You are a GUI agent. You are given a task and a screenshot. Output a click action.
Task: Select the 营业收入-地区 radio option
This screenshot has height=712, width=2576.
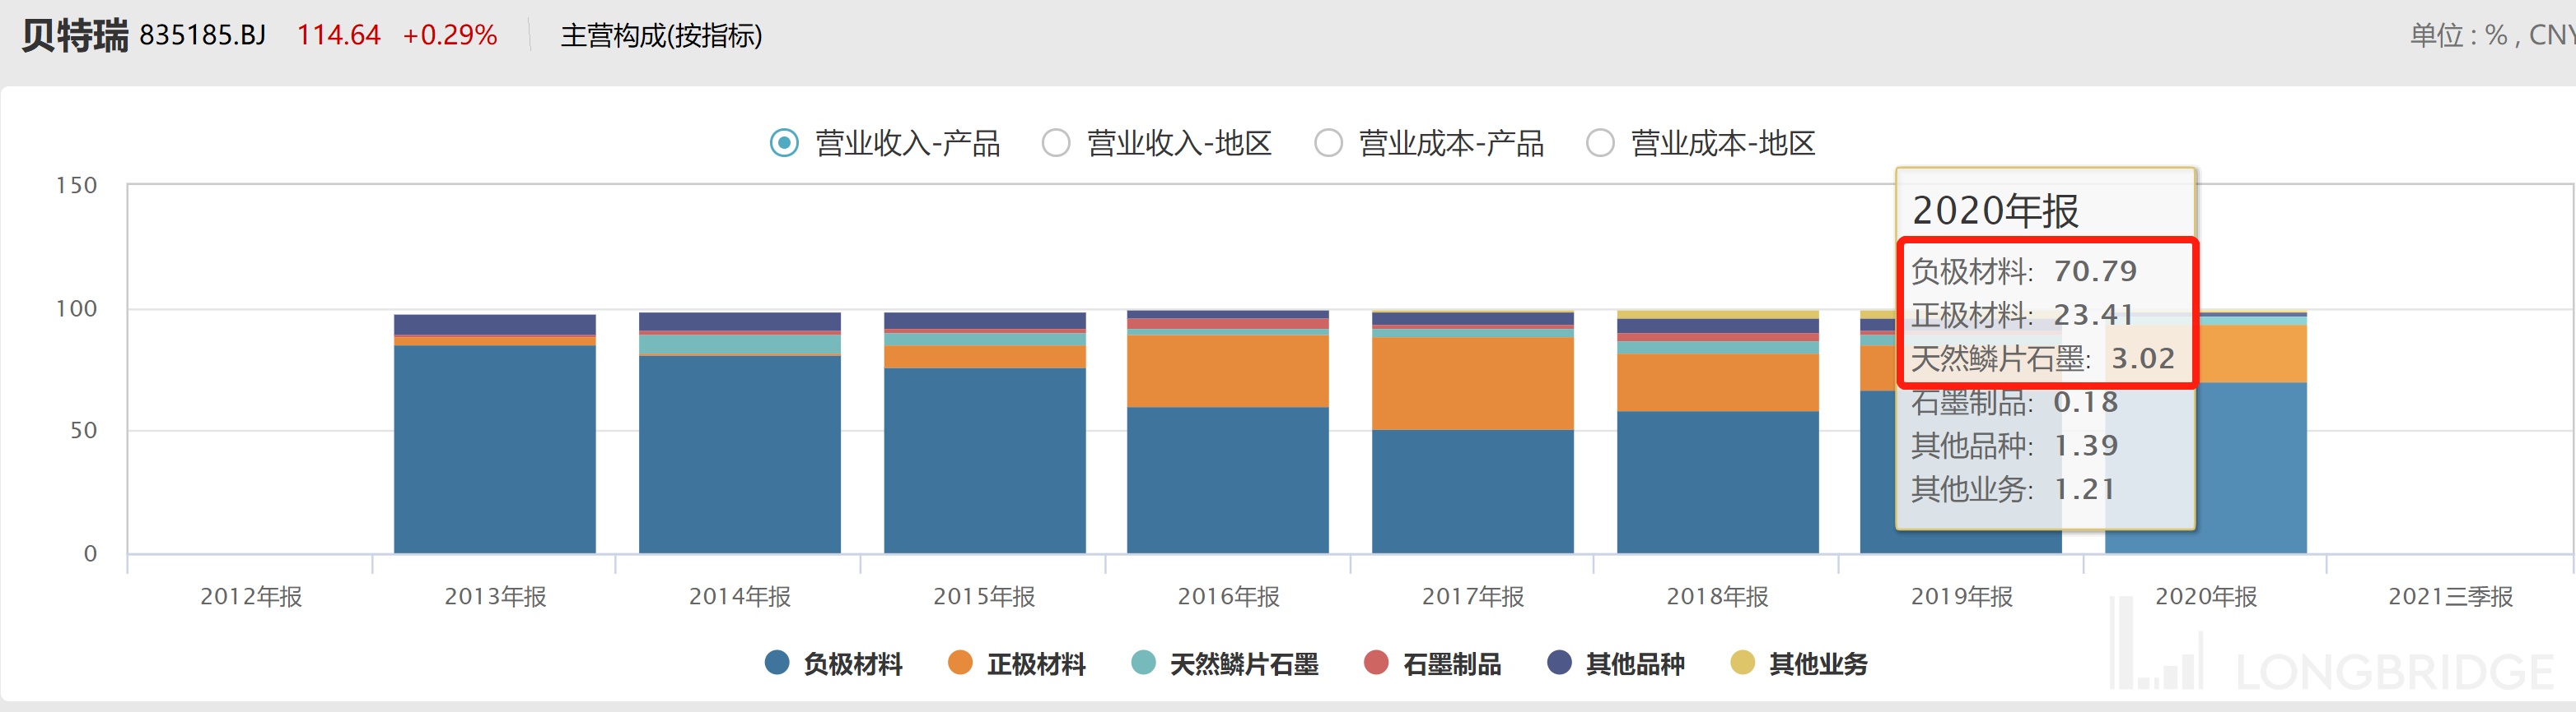(x=1056, y=143)
